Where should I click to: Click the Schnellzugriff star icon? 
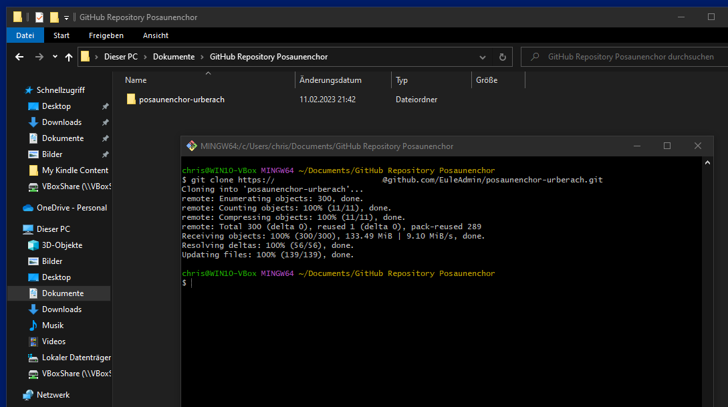click(29, 90)
